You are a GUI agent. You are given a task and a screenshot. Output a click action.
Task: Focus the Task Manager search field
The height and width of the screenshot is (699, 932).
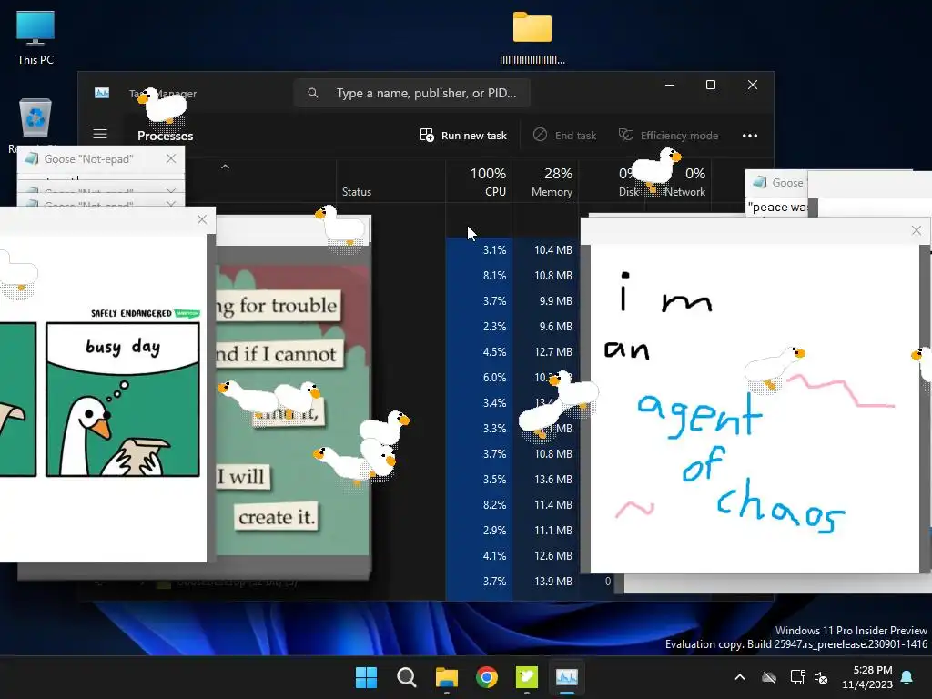tap(411, 94)
